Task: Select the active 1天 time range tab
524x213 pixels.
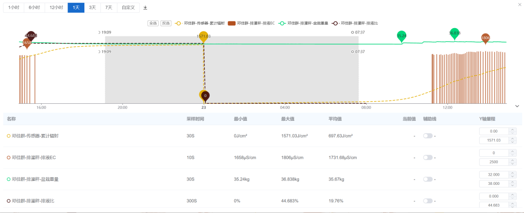Action: pyautogui.click(x=76, y=8)
